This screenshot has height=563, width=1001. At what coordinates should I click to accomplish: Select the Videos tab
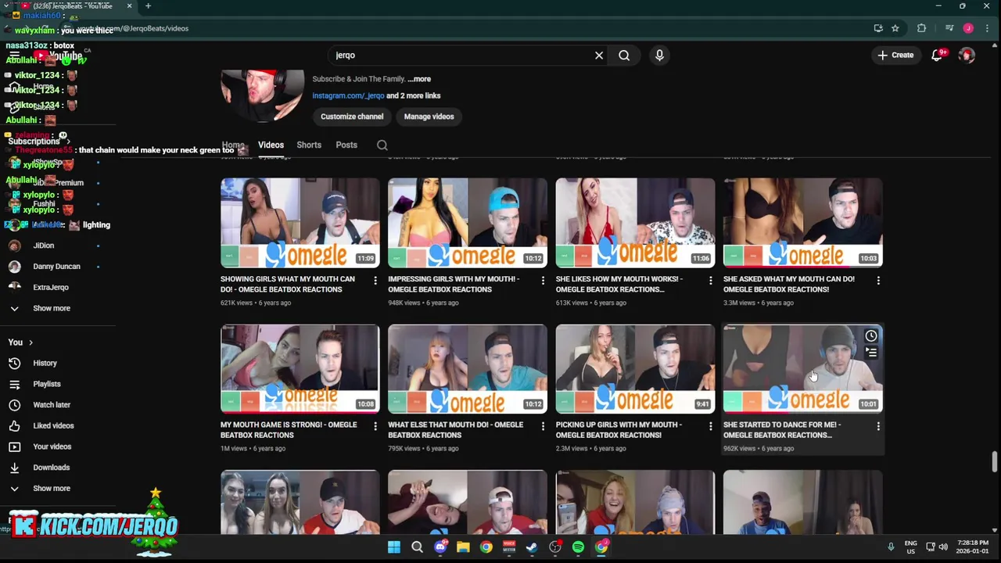(x=271, y=145)
